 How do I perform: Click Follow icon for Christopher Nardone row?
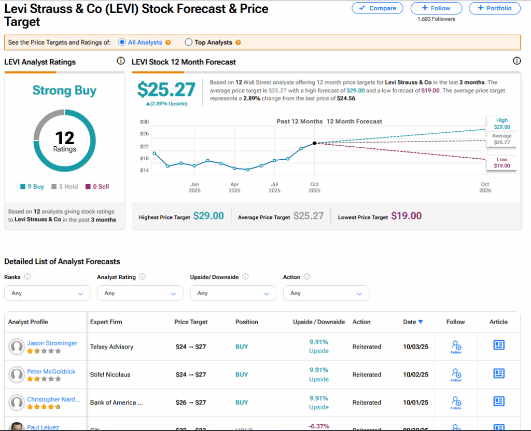pyautogui.click(x=456, y=402)
